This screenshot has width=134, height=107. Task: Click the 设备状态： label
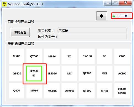tap(46, 30)
